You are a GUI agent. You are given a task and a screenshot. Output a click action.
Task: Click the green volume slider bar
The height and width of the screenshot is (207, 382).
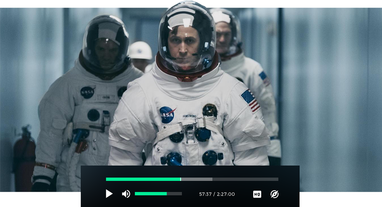pyautogui.click(x=159, y=194)
